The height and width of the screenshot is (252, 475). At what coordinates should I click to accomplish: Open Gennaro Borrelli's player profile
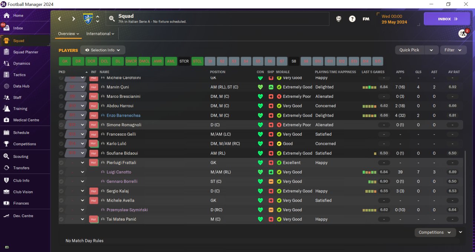click(122, 182)
